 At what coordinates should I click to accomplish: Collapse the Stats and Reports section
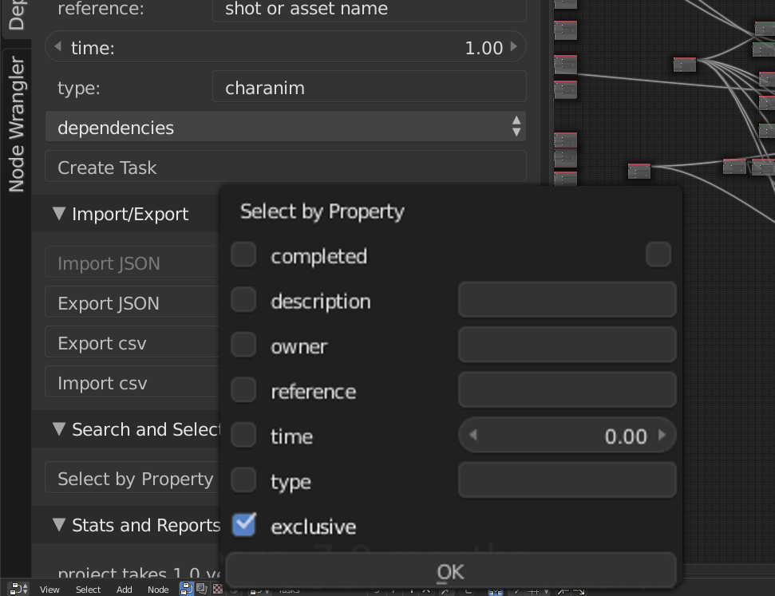(59, 525)
